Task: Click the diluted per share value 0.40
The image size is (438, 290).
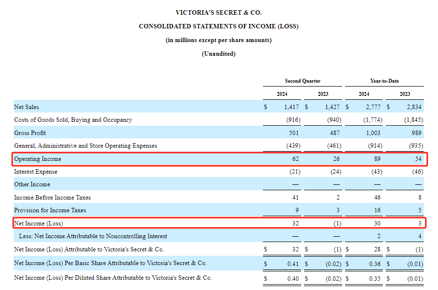Action: [x=293, y=279]
